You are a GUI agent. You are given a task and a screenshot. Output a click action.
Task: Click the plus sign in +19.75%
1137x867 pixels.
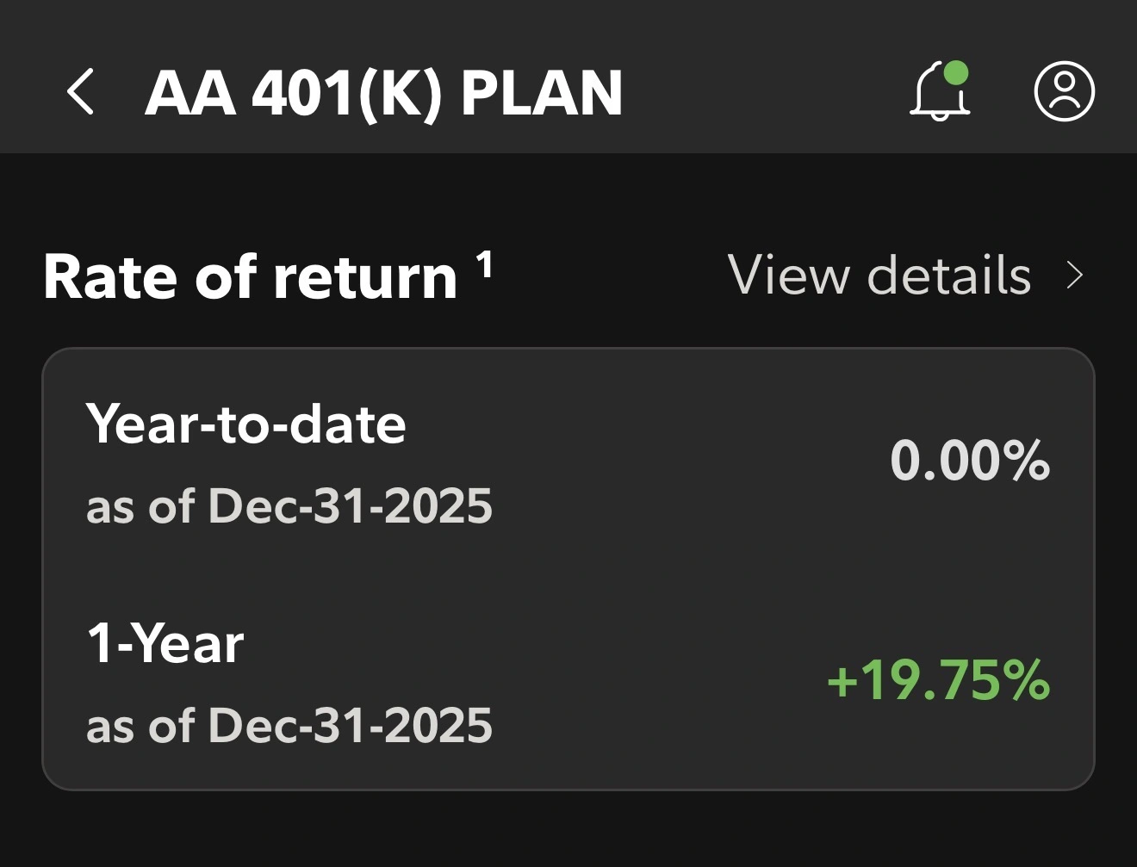842,682
